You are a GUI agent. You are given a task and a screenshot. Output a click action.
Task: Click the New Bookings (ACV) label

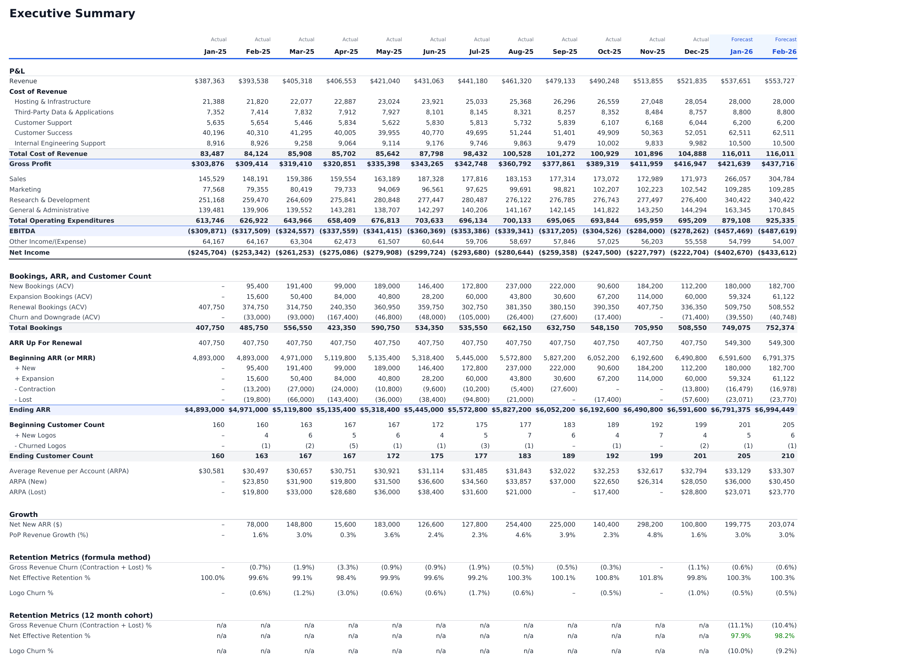[41, 286]
